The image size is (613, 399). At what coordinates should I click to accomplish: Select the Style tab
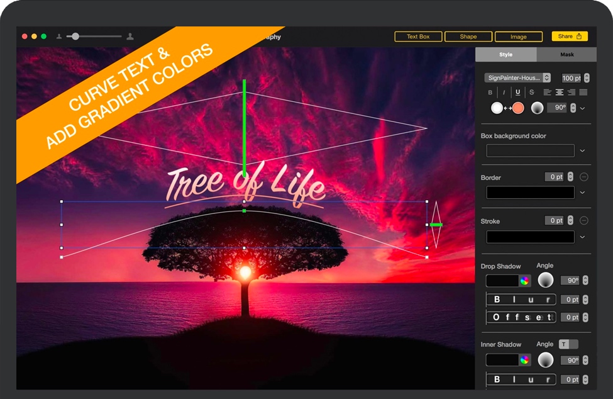pyautogui.click(x=504, y=55)
